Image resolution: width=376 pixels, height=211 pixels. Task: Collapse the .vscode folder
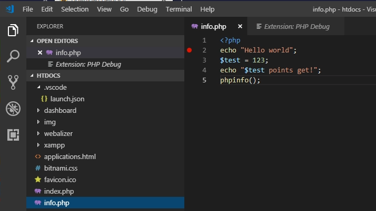[x=38, y=87]
